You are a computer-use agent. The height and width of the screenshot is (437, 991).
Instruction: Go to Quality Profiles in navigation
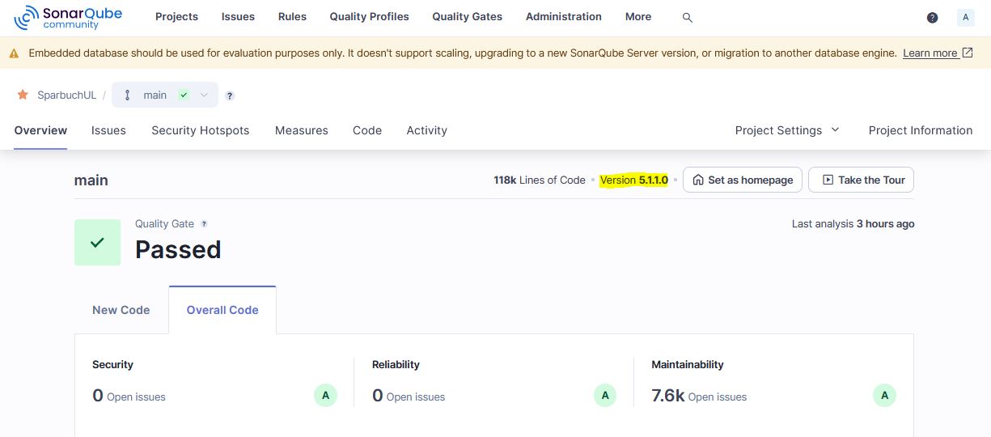pyautogui.click(x=369, y=16)
